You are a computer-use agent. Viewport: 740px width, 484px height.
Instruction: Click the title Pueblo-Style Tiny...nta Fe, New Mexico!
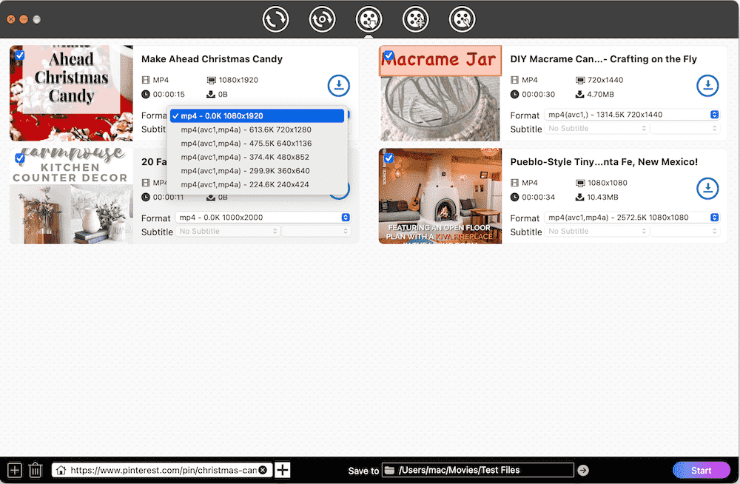[x=604, y=162]
